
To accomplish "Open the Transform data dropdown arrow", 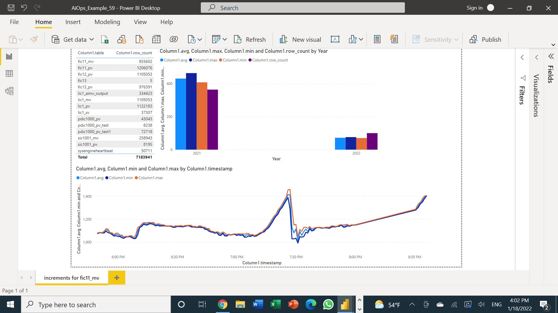I will (x=225, y=40).
